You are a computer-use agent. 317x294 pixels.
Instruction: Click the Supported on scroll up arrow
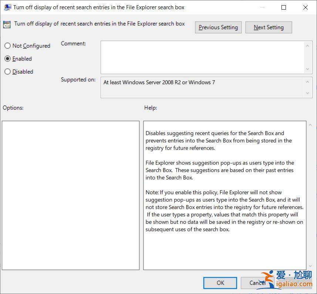click(307, 82)
